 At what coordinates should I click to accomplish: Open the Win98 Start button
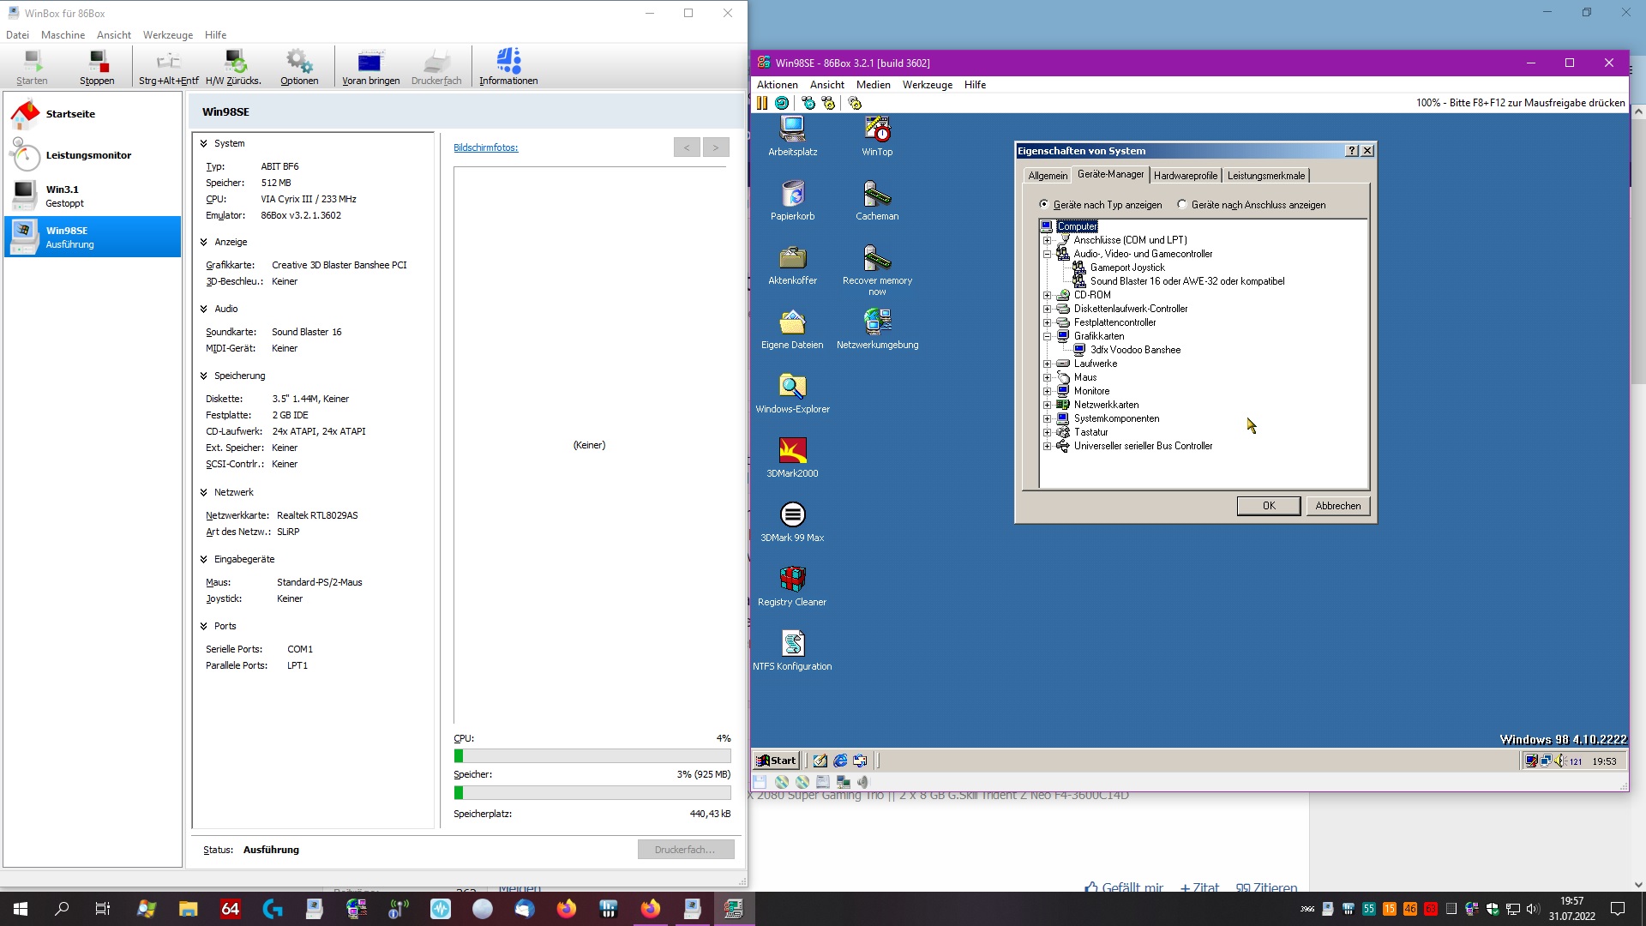click(777, 761)
